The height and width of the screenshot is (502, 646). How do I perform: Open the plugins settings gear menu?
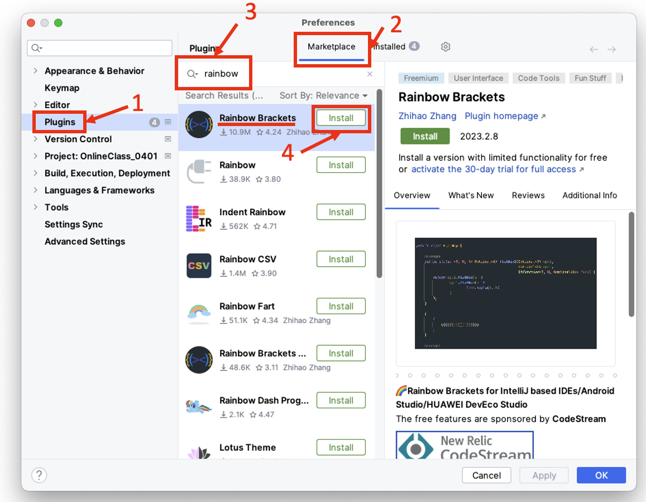pyautogui.click(x=446, y=47)
